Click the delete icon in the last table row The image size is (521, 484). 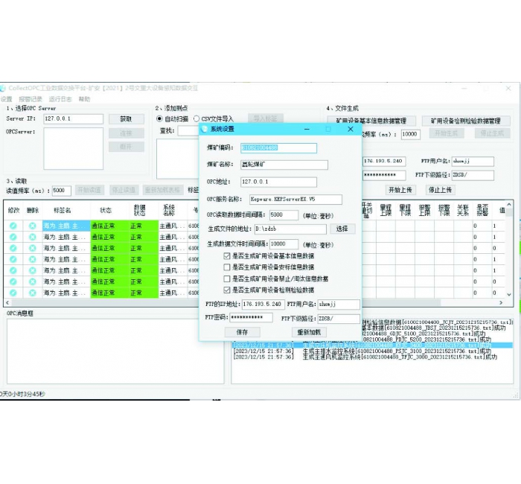coord(33,293)
